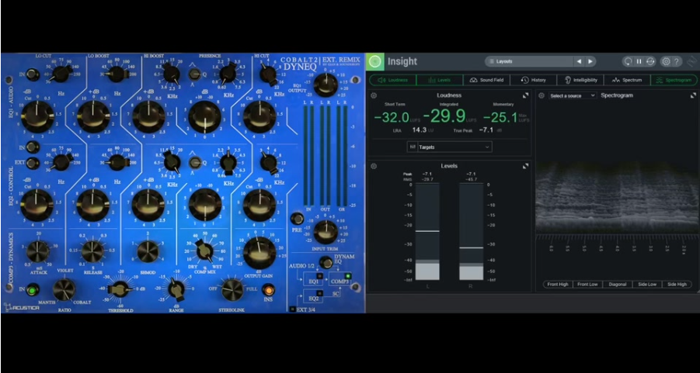The image size is (700, 373).
Task: Click the icon left of Targets dropdown
Action: [x=413, y=147]
